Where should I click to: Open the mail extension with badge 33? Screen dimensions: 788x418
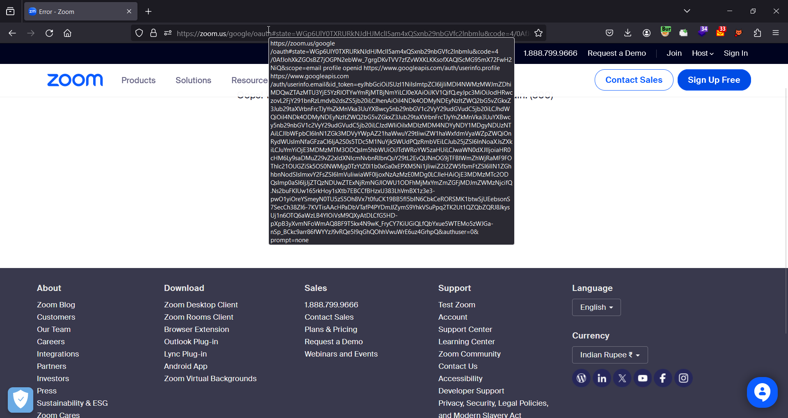click(x=721, y=32)
